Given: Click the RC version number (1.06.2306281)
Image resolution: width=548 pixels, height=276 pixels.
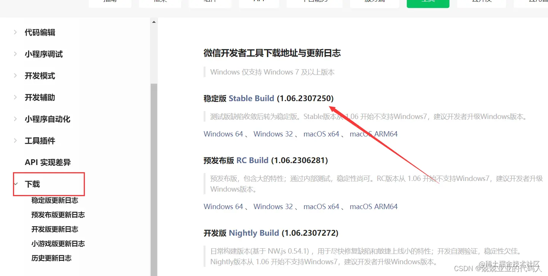Looking at the screenshot, I should (299, 160).
